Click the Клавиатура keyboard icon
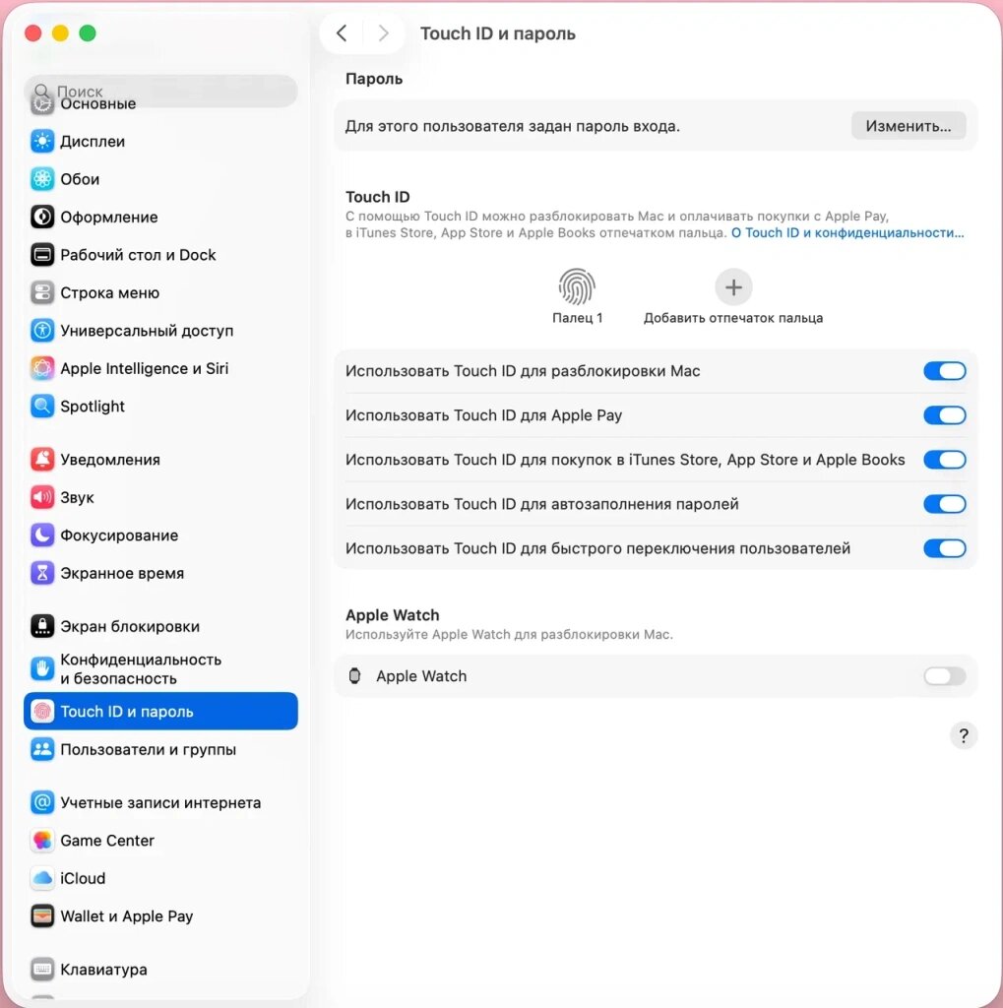 point(42,970)
